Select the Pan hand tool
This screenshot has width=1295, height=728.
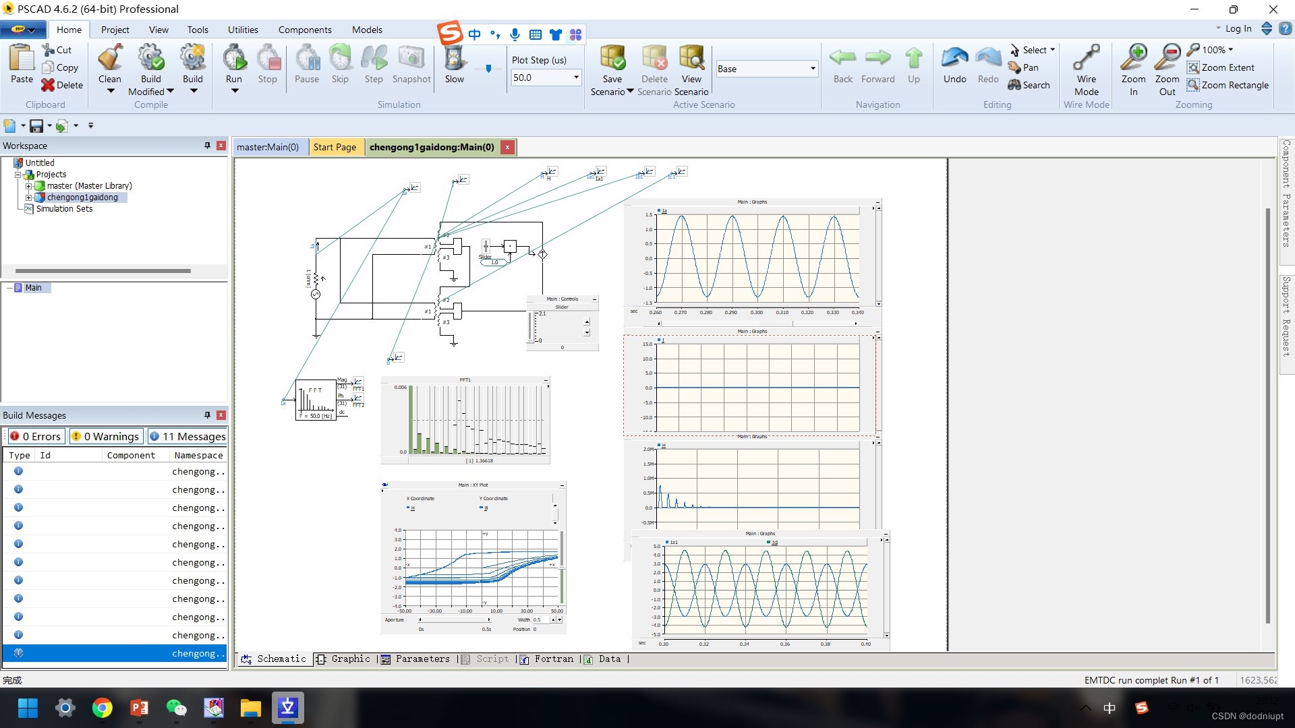1023,67
